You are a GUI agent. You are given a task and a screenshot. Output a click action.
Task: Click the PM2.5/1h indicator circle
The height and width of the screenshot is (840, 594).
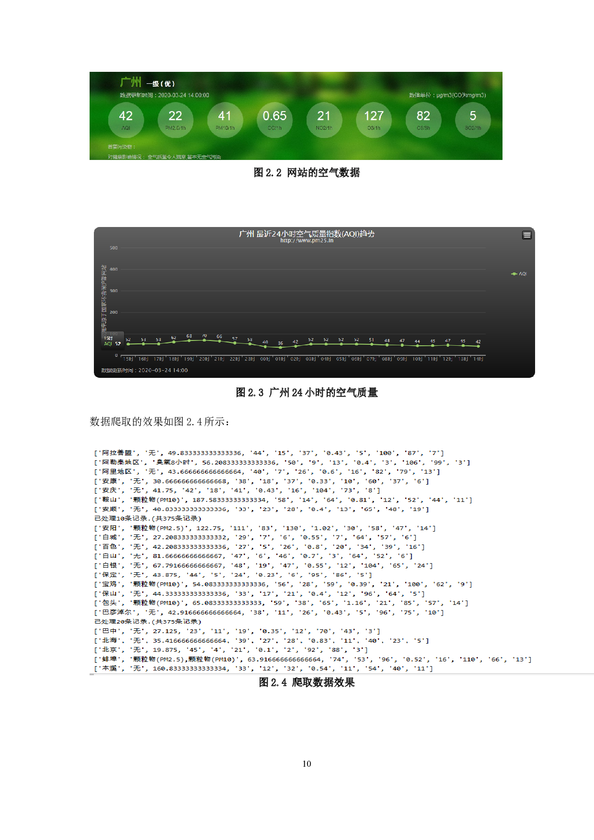[x=175, y=120]
